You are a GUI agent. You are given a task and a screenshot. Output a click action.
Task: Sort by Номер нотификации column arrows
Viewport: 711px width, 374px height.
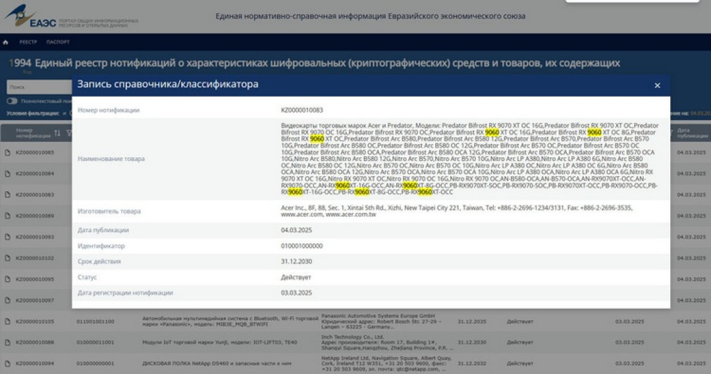57,133
